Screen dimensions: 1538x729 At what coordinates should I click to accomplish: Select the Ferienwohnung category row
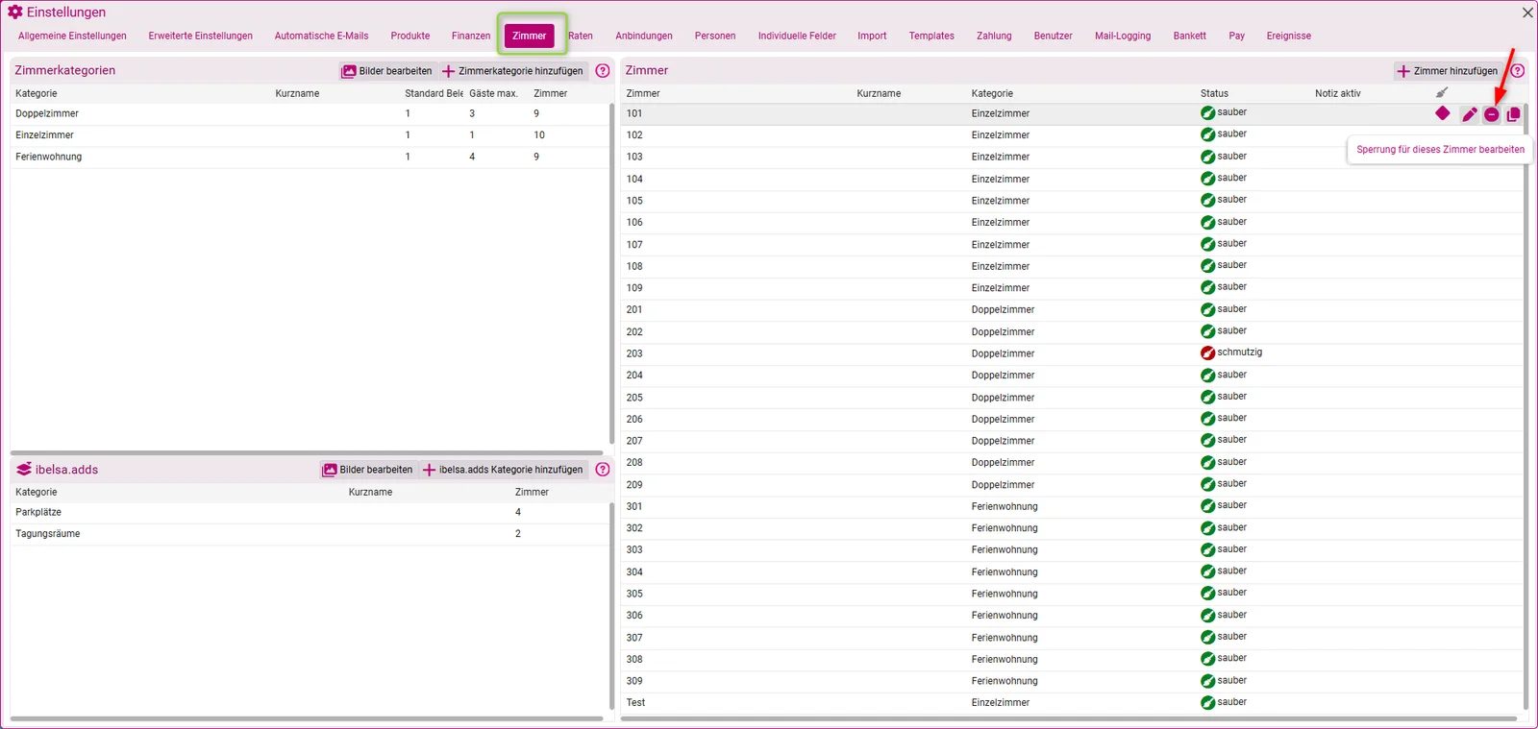pos(309,157)
